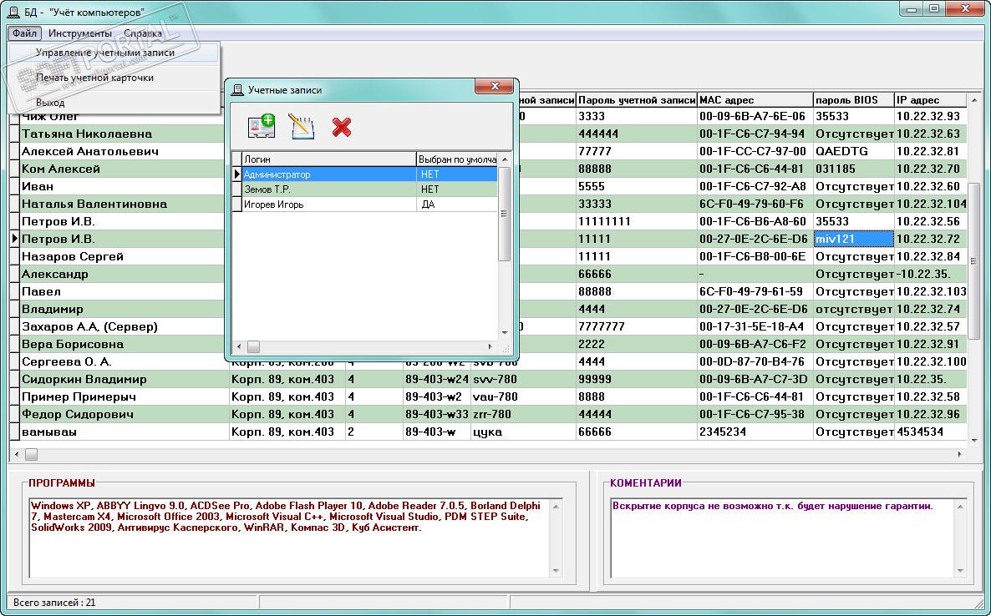
Task: Click the edit account notepad icon
Action: coord(302,127)
